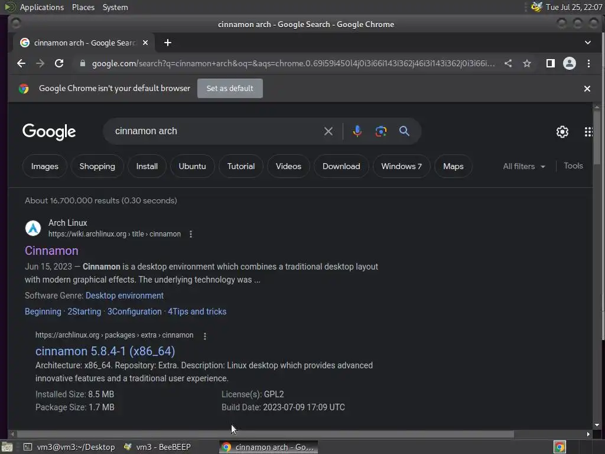Screen dimensions: 605x454
Task: Open the Desktop environment genre link
Action: point(124,296)
